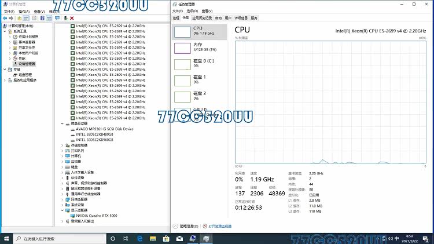Open 选项(O) menu in Task Manager
Image resolution: width=434 pixels, height=244 pixels.
click(x=192, y=11)
